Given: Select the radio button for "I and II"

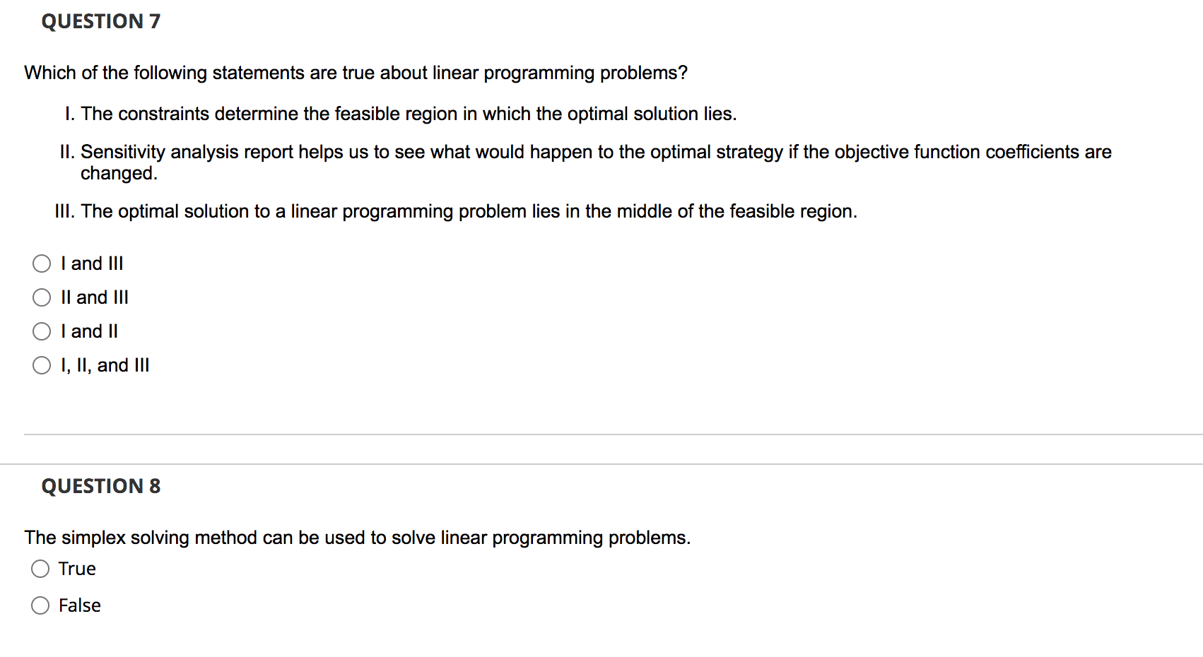Looking at the screenshot, I should (x=42, y=331).
